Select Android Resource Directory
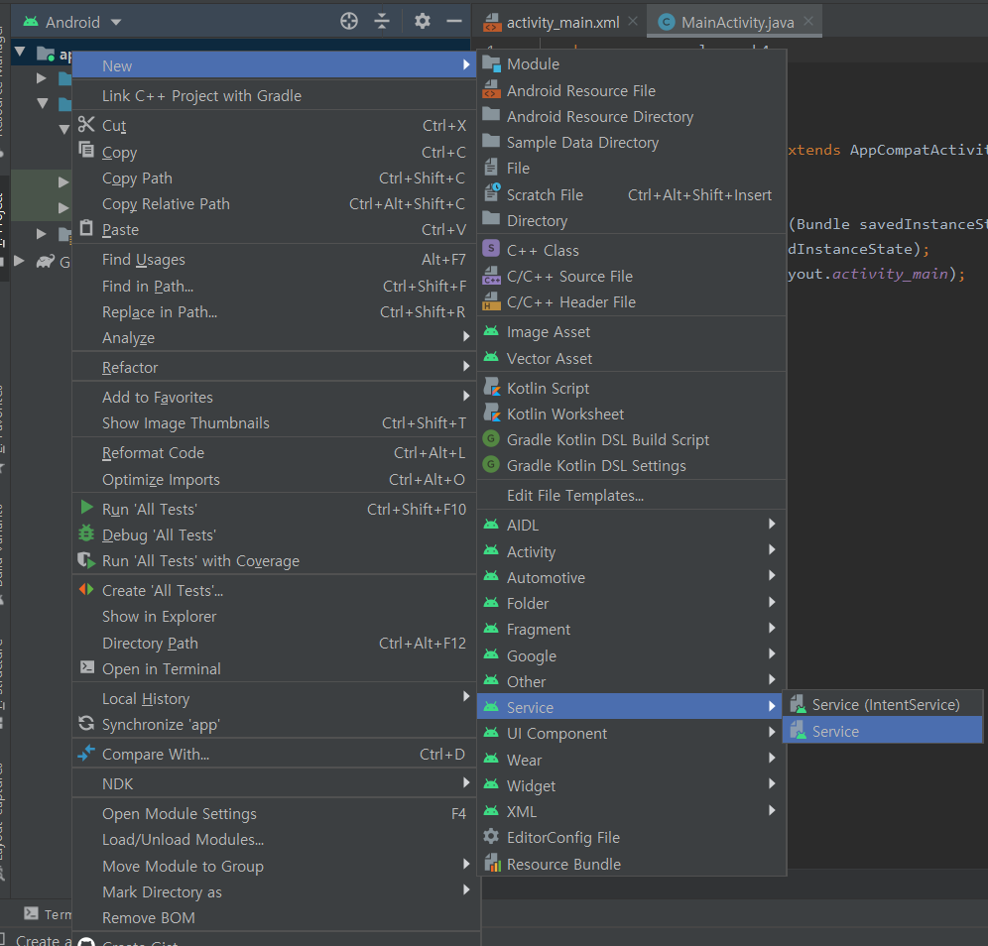Viewport: 988px width, 946px height. coord(631,117)
